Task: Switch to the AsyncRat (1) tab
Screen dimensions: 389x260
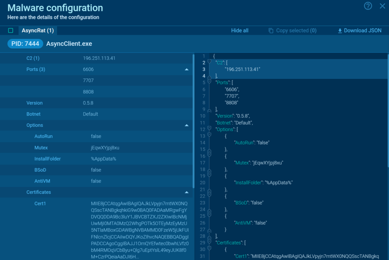Action: pos(38,31)
